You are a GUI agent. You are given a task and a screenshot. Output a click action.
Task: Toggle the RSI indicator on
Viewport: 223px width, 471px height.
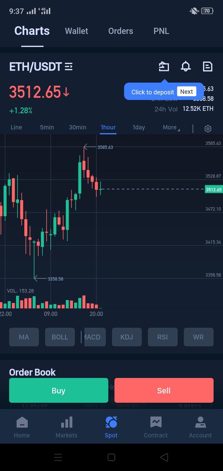pyautogui.click(x=162, y=337)
